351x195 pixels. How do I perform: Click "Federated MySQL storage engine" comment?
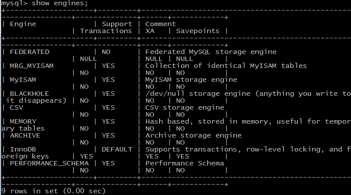(x=211, y=52)
